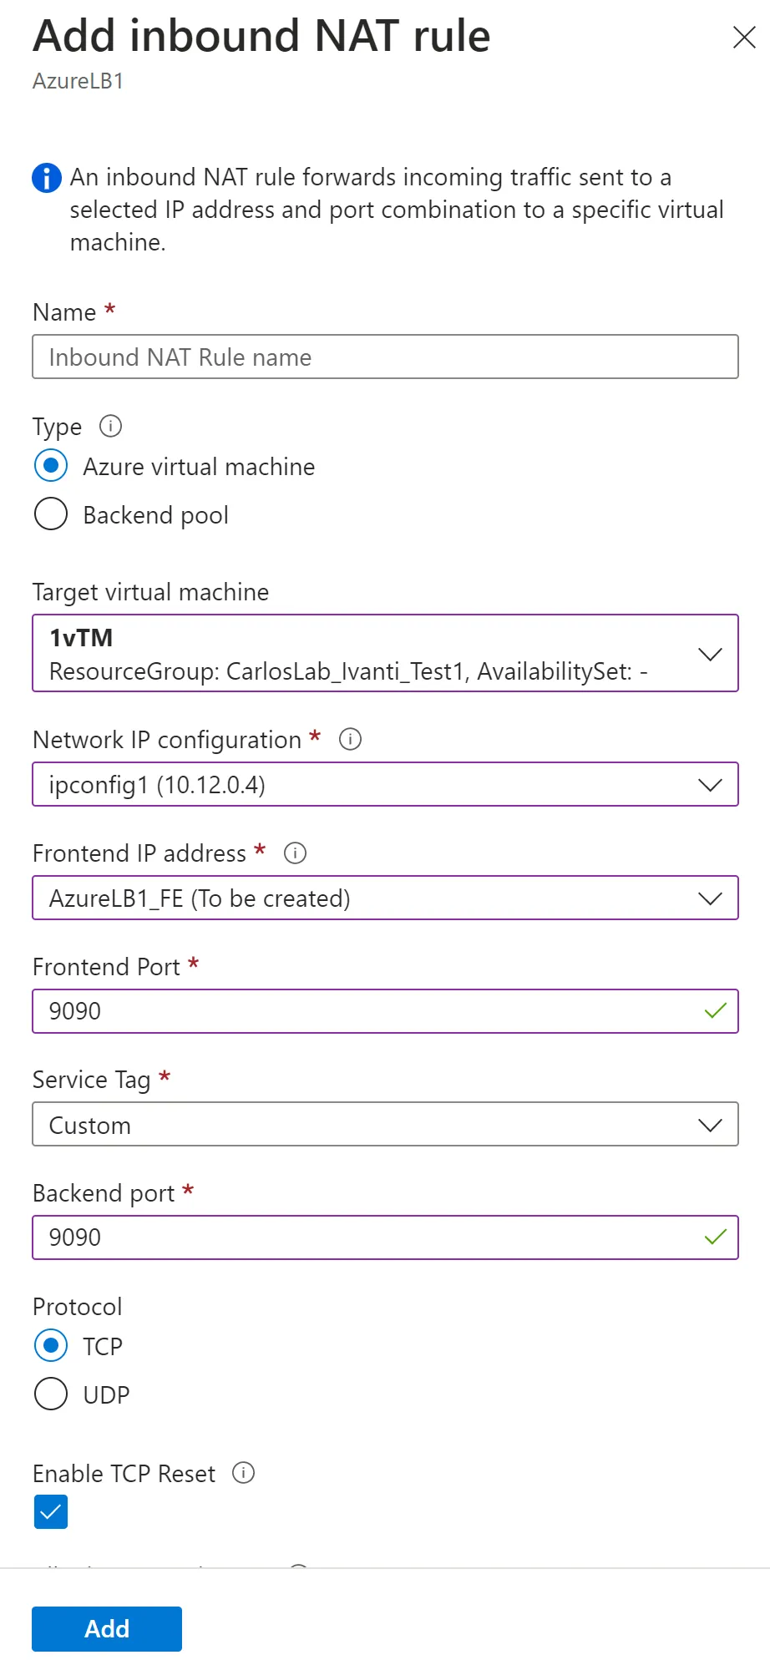Screen dimensions: 770x1670
Task: Expand the Service Tag Custom dropdown
Action: point(385,1124)
